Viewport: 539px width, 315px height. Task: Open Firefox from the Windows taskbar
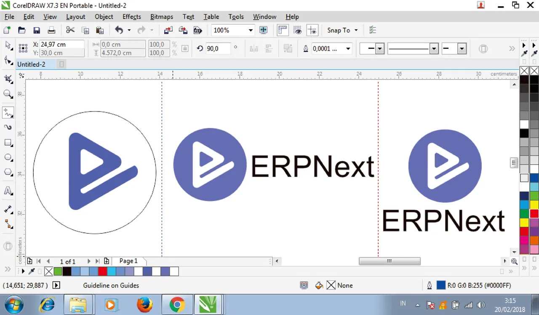coord(144,304)
